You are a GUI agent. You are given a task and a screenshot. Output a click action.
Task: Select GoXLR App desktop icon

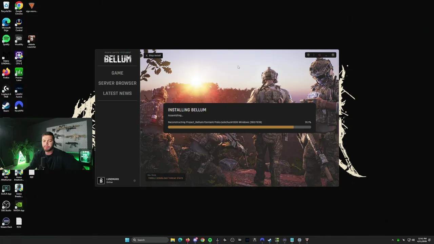pyautogui.click(x=6, y=190)
